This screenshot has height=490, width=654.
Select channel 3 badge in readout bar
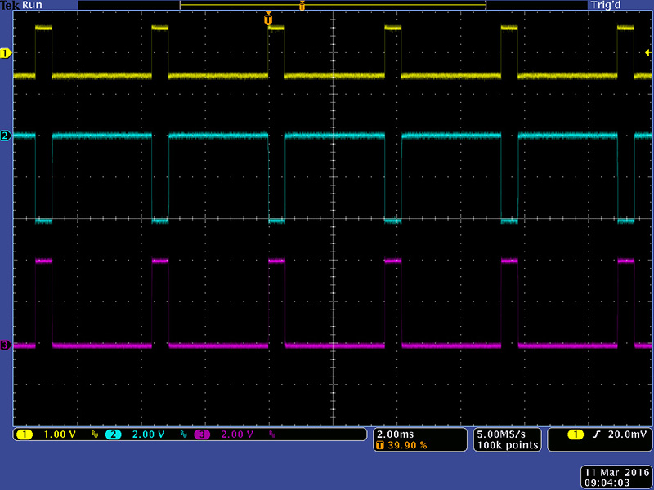click(201, 434)
